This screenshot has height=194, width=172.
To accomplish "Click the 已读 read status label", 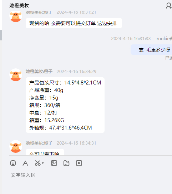I will (x=168, y=58).
